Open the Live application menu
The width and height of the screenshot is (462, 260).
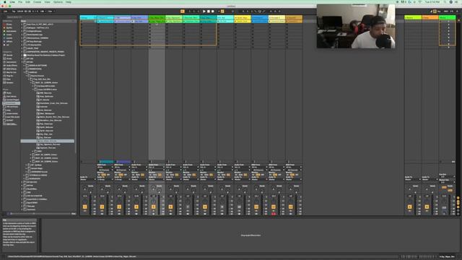12,1
